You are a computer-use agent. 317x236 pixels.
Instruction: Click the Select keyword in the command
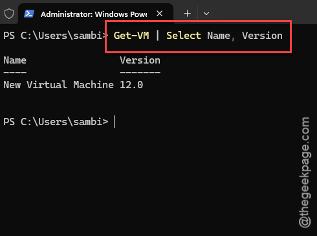(184, 36)
